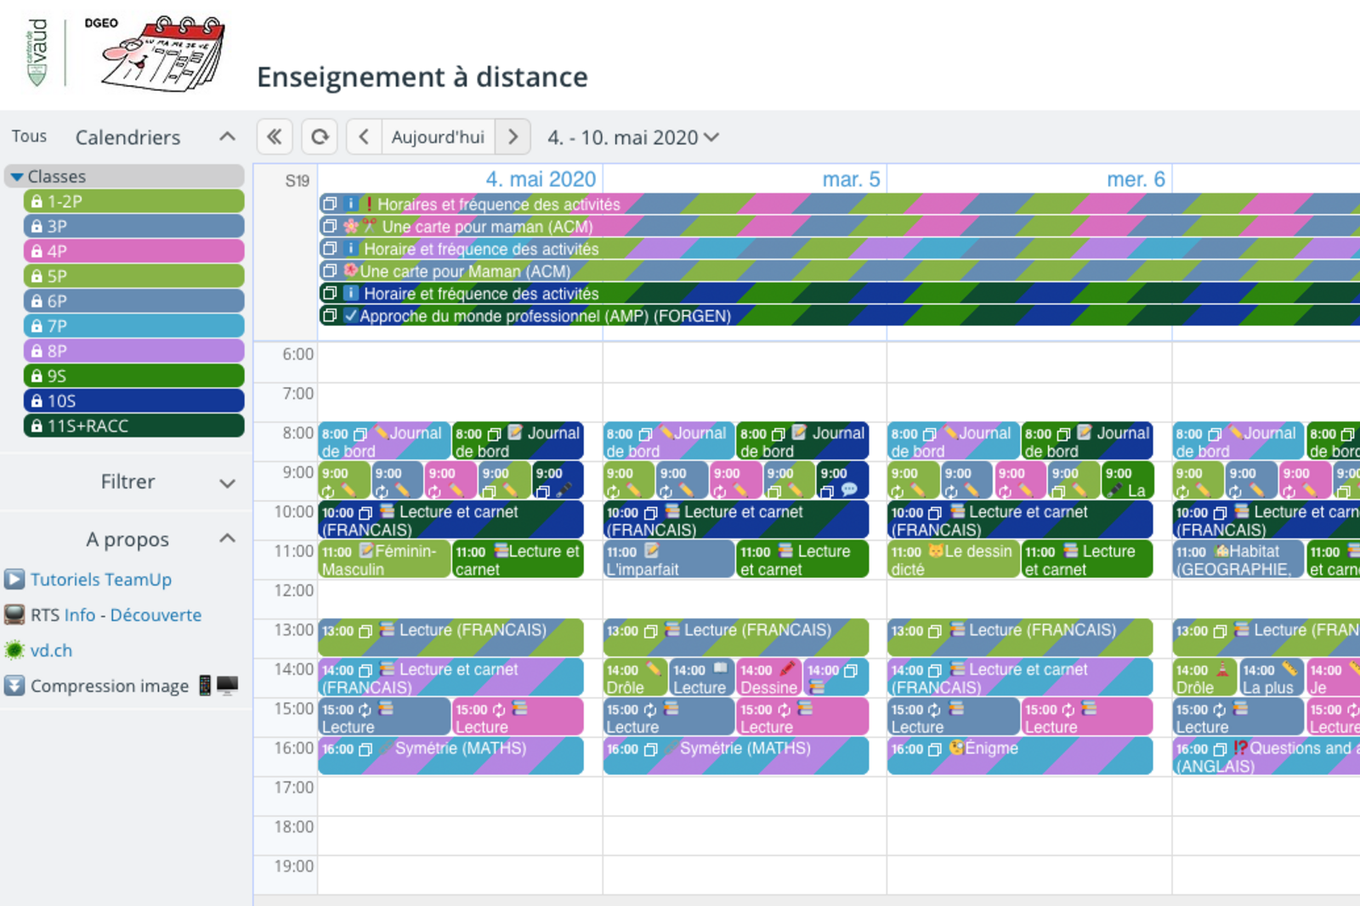This screenshot has width=1360, height=906.
Task: Click the Tutoriels TeamUp play icon
Action: coord(14,579)
